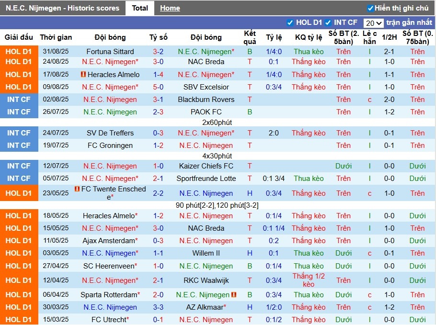436x325 pixels.
Task: Select the Total tab
Action: tap(140, 8)
